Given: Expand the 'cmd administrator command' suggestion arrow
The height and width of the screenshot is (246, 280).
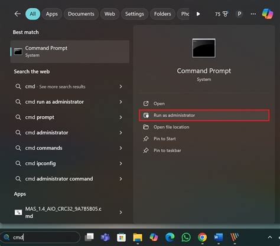Looking at the screenshot, I should tap(121, 179).
